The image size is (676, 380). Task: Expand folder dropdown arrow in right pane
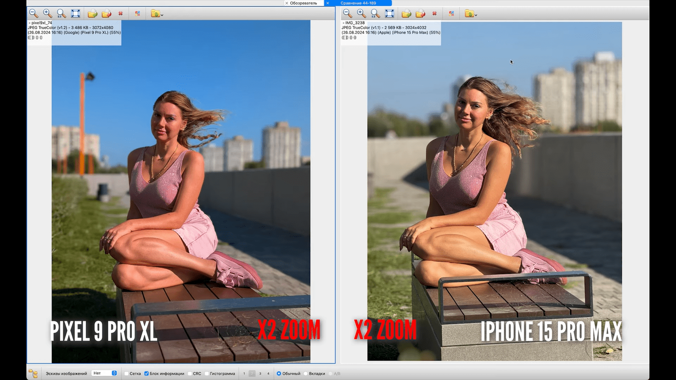[x=476, y=15]
